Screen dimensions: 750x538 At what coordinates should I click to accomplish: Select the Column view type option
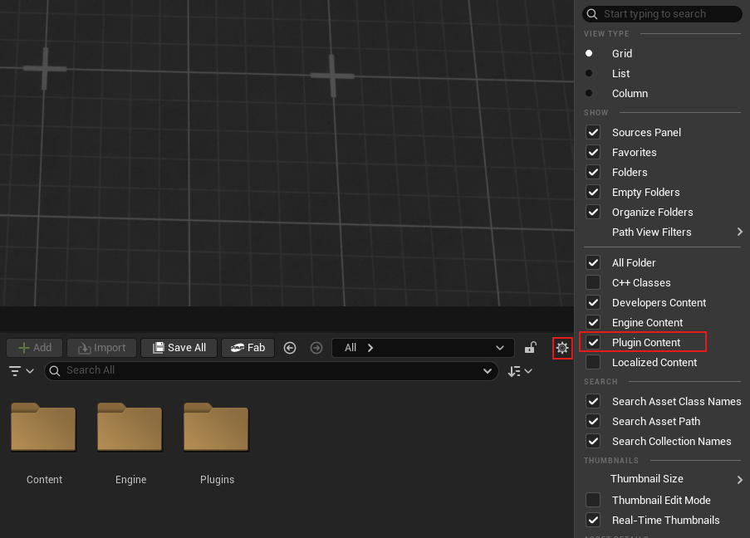[x=630, y=94]
